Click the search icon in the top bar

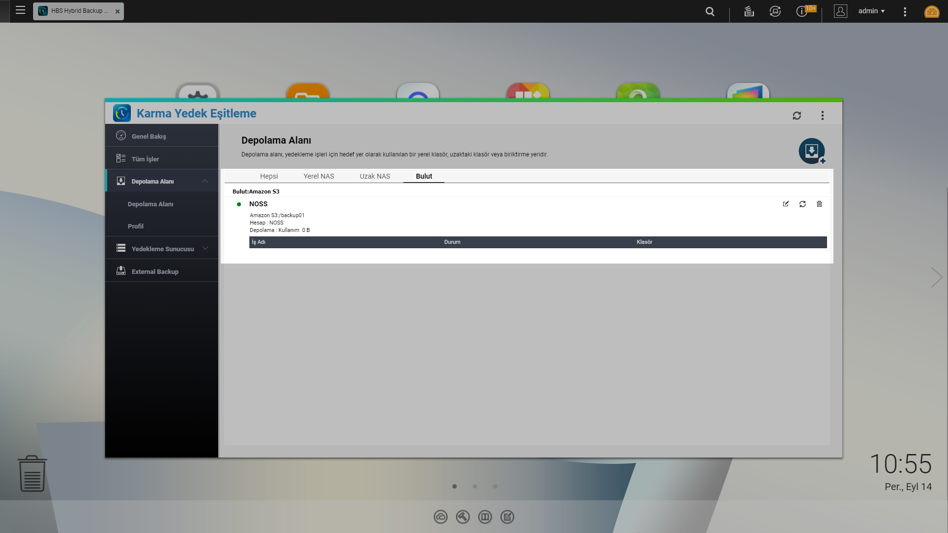click(x=710, y=11)
